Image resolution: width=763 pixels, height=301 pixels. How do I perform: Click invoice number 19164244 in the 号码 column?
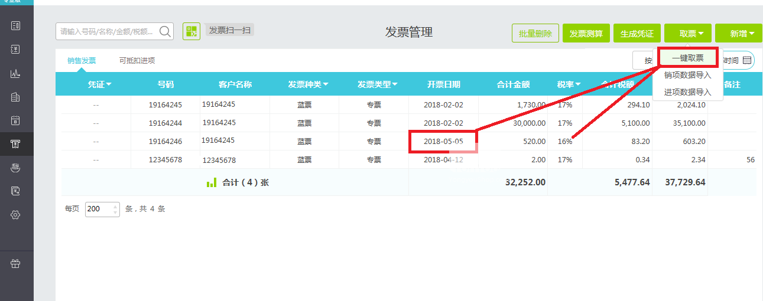click(165, 123)
